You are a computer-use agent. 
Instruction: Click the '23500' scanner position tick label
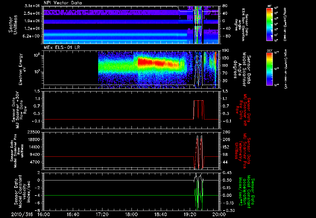click(x=33, y=132)
